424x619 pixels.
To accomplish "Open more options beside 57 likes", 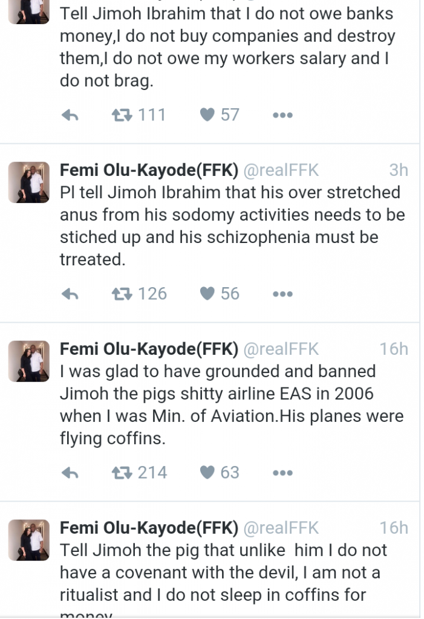I will tap(282, 115).
